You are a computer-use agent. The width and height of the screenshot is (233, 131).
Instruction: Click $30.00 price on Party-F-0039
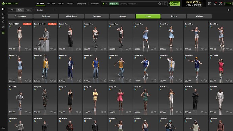12,49
